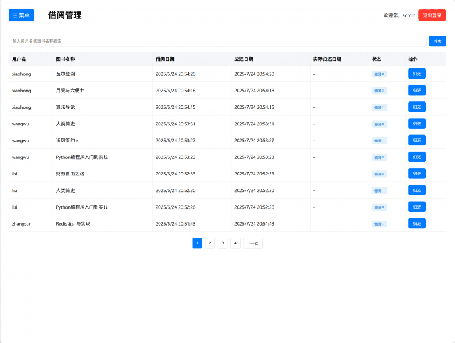This screenshot has height=343, width=455.
Task: Return 追风筝的人 for wangwu
Action: tap(417, 140)
